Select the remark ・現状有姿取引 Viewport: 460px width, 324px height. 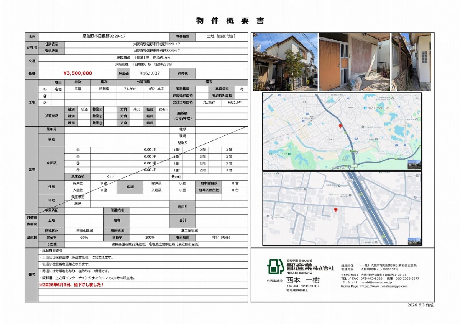pyautogui.click(x=51, y=251)
